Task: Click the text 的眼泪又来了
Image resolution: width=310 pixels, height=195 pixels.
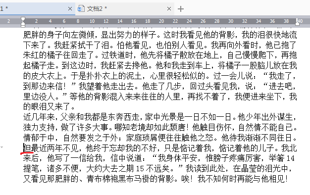Action: click(x=47, y=107)
